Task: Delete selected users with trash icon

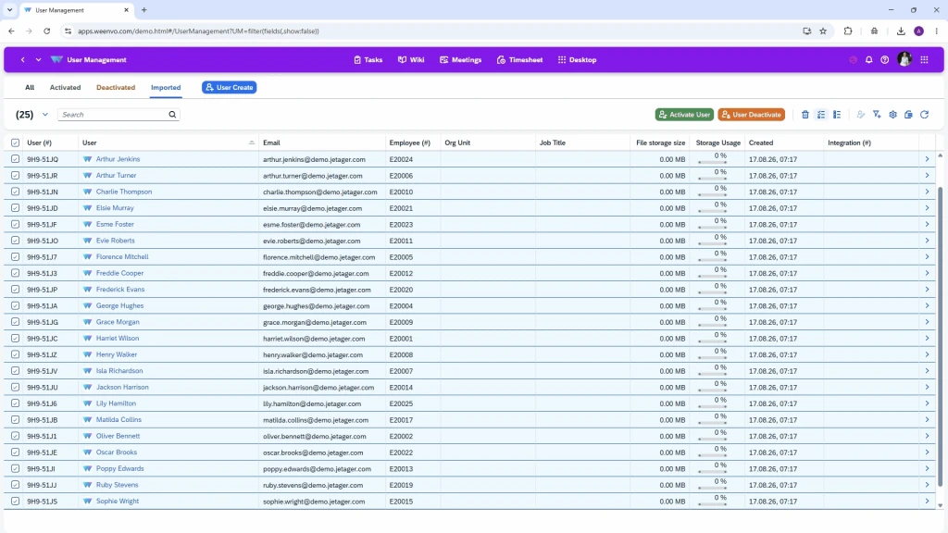Action: pos(805,114)
